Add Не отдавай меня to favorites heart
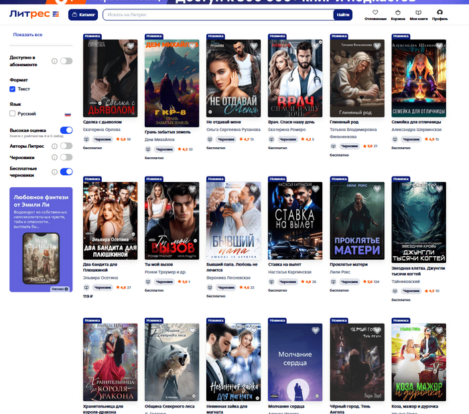The height and width of the screenshot is (414, 469). pos(254,46)
